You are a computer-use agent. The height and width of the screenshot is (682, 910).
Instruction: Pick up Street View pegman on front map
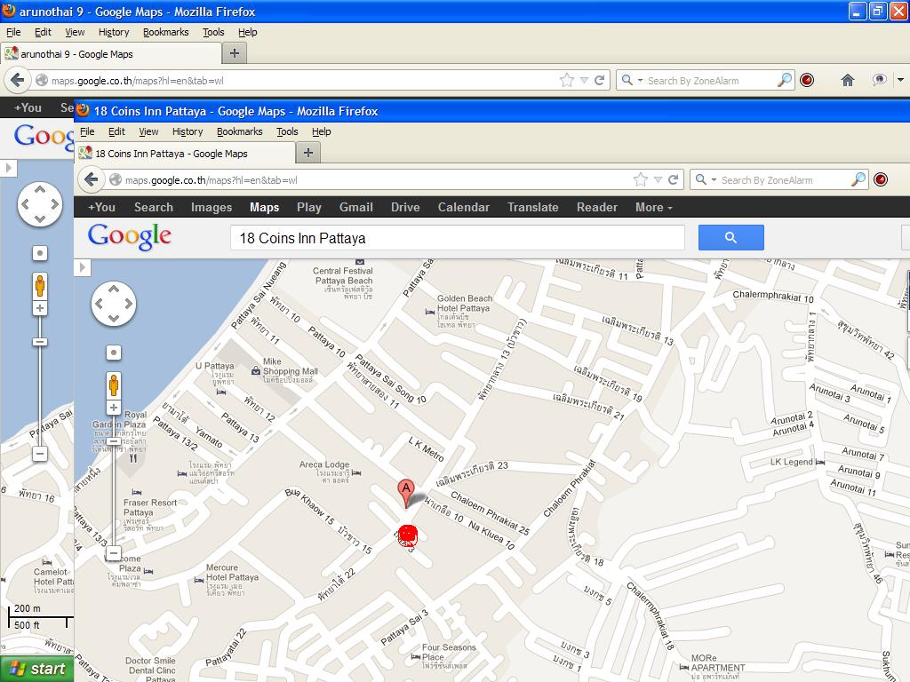point(114,385)
